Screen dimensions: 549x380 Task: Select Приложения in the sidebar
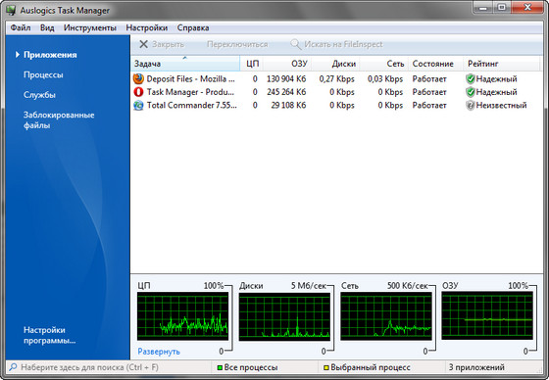pos(50,55)
